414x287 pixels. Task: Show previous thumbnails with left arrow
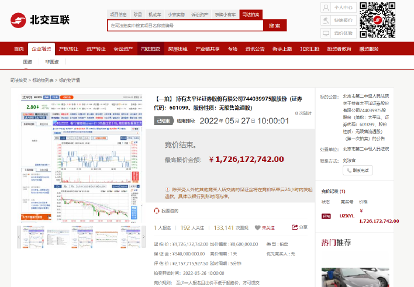pos(19,237)
